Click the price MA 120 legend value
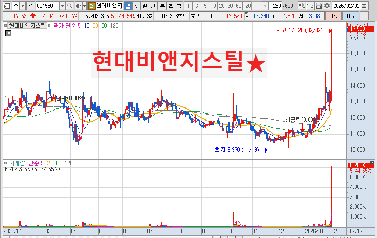 point(115,25)
